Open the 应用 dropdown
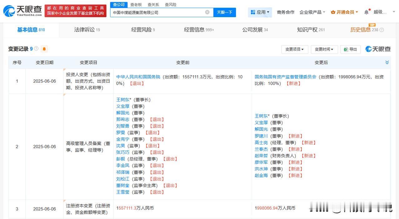This screenshot has height=219, width=399. point(260,12)
